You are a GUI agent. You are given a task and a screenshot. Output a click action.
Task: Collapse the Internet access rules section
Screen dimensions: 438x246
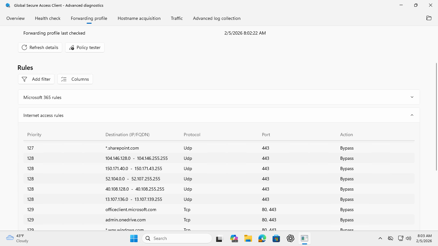coord(219,115)
